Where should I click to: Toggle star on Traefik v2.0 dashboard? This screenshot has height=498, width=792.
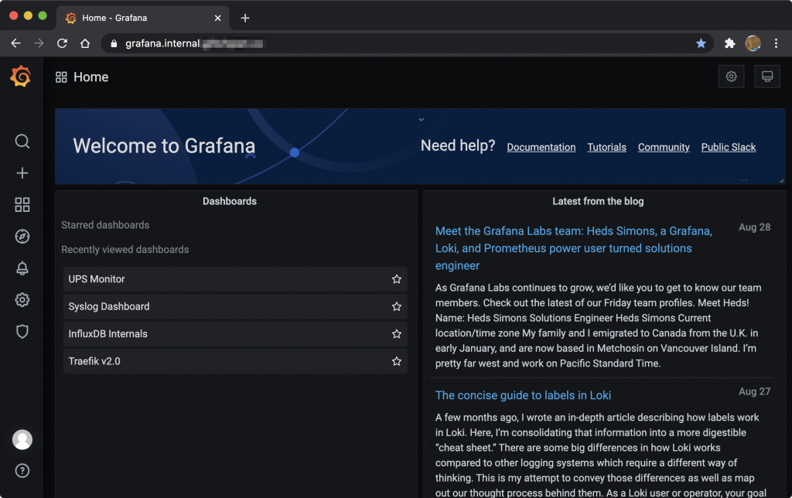click(397, 361)
